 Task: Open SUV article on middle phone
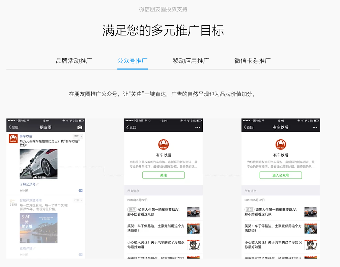tap(164, 212)
